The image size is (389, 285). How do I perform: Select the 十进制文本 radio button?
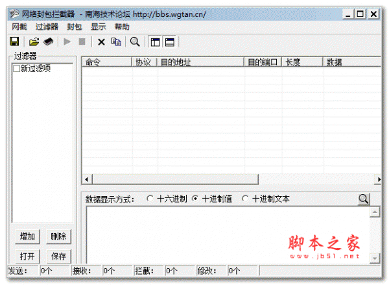(245, 199)
